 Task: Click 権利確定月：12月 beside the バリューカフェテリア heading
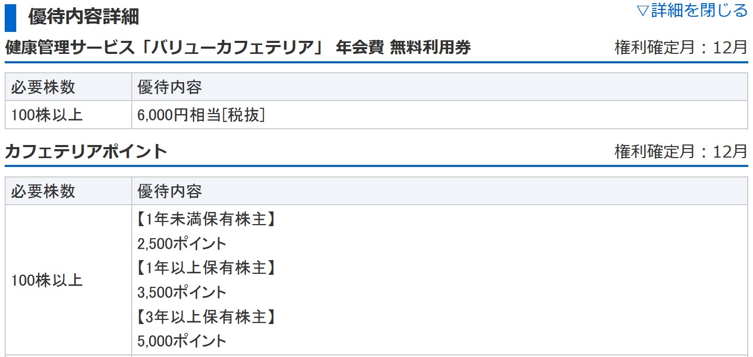(681, 48)
